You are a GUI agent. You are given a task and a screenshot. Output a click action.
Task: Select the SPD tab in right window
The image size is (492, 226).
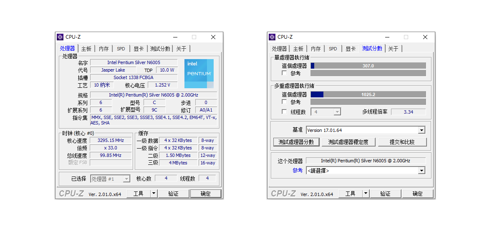coord(333,49)
